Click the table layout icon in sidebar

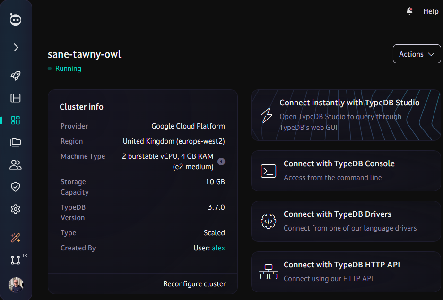coord(16,98)
